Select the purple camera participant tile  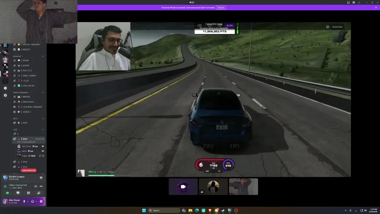pyautogui.click(x=183, y=187)
